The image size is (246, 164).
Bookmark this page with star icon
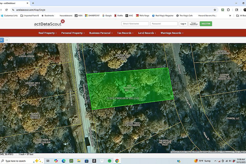click(x=215, y=10)
